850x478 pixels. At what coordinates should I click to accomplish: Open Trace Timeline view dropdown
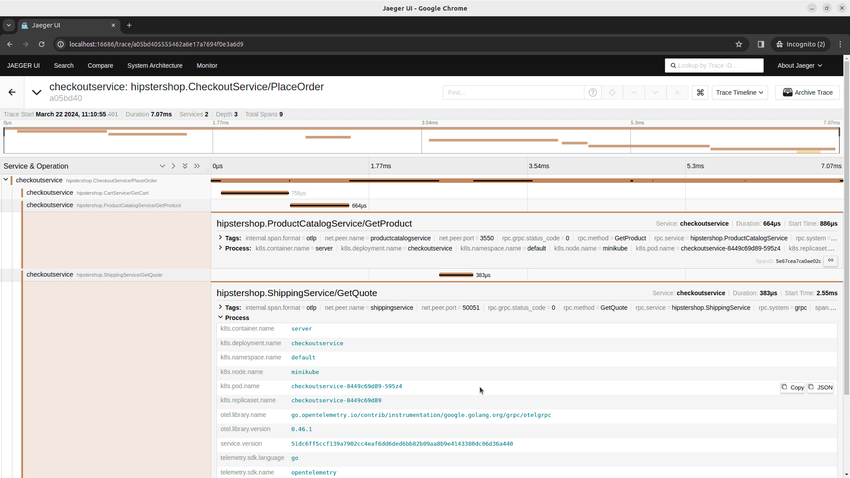[x=739, y=93]
